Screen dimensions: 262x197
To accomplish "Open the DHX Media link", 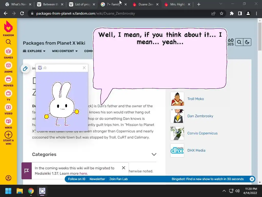I will coord(196,150).
